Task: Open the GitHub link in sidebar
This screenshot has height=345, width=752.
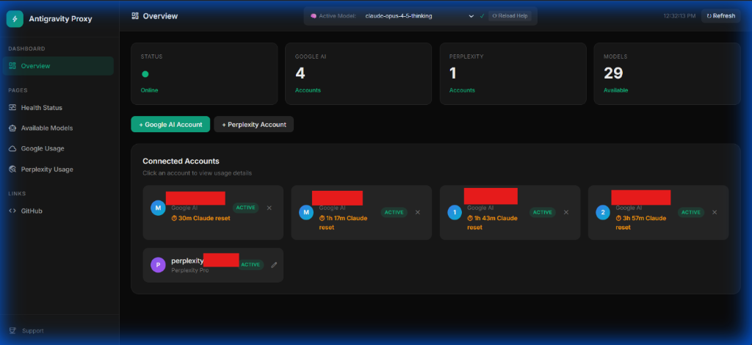Action: point(58,211)
